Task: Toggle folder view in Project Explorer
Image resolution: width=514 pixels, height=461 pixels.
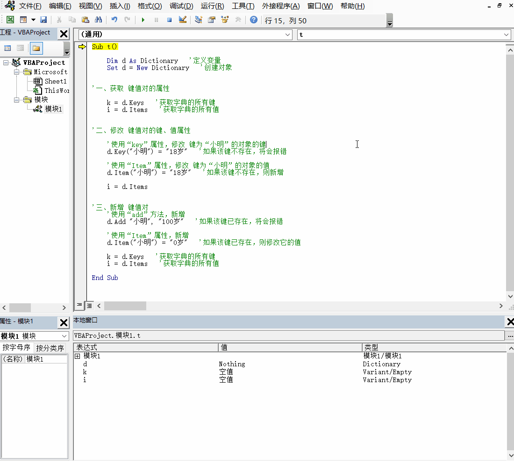Action: tap(36, 48)
